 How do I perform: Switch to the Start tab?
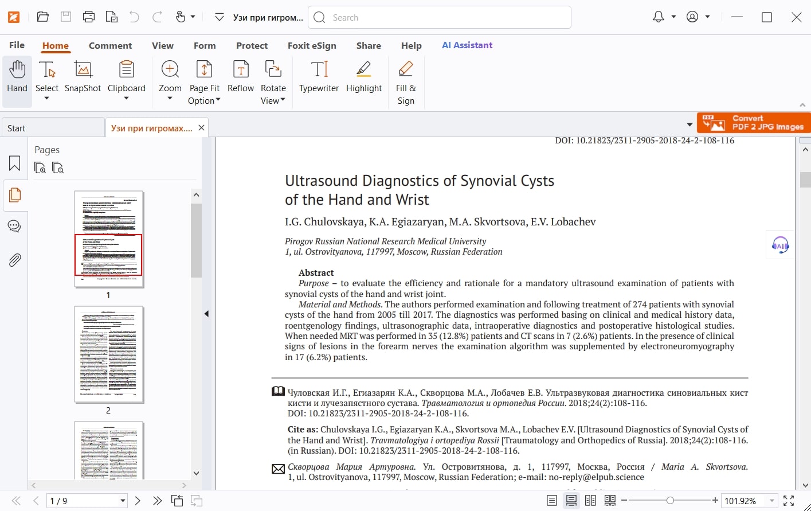point(53,128)
